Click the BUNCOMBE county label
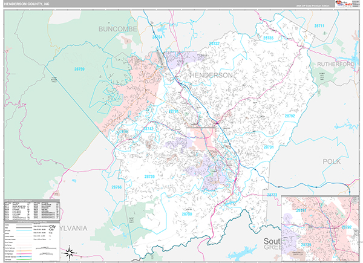This screenshot has width=363, height=263. pyautogui.click(x=118, y=29)
